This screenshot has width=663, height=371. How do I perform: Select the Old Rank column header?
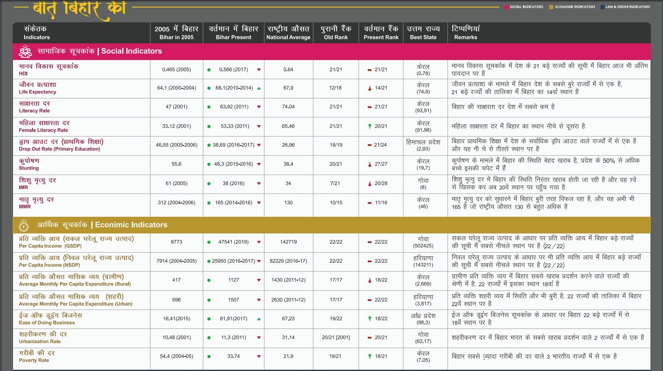pos(336,33)
